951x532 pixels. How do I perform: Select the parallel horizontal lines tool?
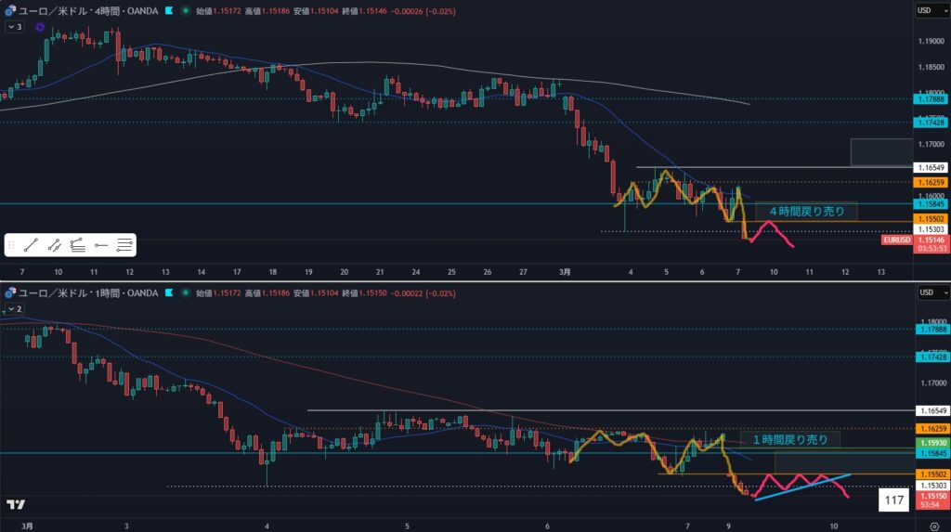click(125, 245)
